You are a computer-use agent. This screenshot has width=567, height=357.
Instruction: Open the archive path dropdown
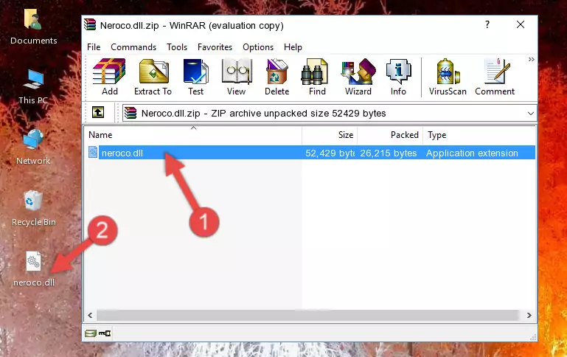(x=530, y=114)
